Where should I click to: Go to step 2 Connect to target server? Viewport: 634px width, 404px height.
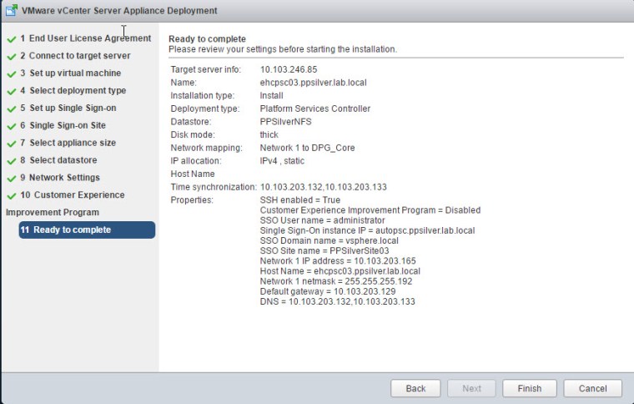point(75,55)
